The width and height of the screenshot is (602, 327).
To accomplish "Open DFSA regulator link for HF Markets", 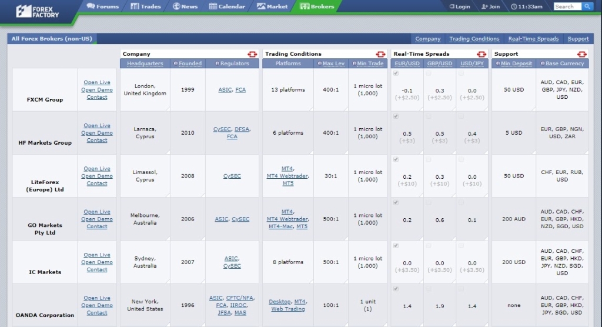I will tap(242, 129).
